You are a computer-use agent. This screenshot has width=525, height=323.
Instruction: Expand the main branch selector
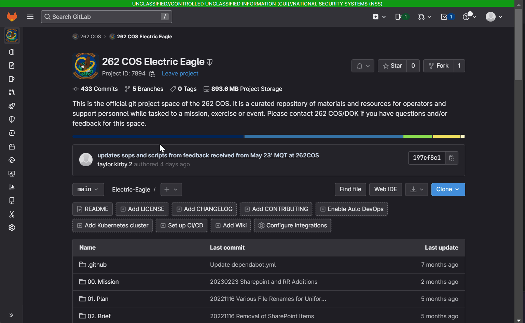click(88, 189)
